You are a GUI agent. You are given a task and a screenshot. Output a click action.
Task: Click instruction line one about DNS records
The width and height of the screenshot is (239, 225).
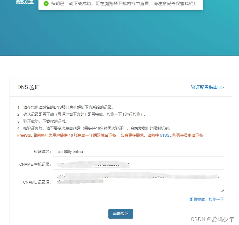65,107
